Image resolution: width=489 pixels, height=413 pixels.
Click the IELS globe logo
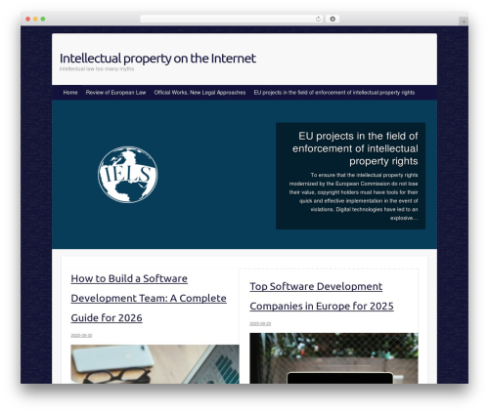(x=128, y=175)
